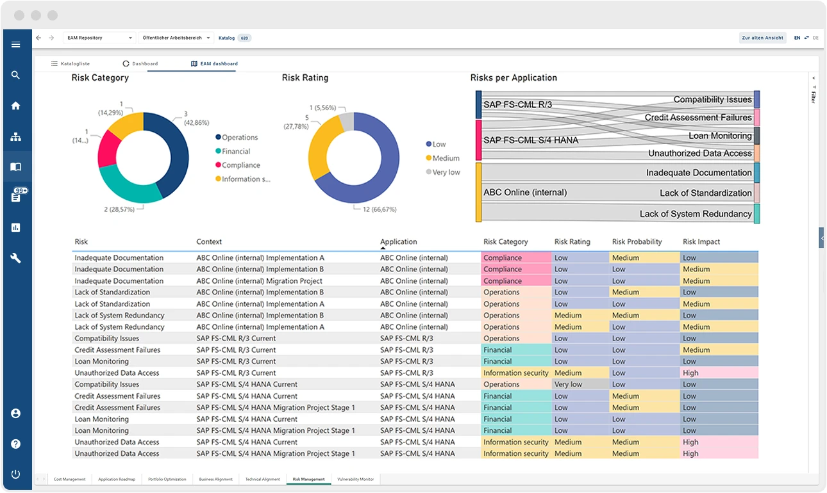Viewport: 827px width, 493px height.
Task: Click the ABC Online (internal) Sankey node
Action: 478,193
